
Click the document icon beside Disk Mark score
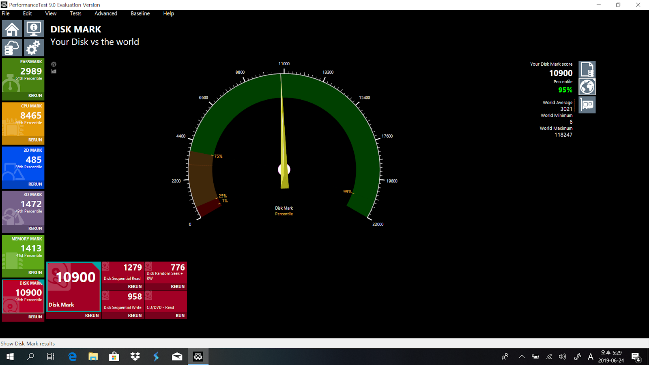[x=587, y=69]
